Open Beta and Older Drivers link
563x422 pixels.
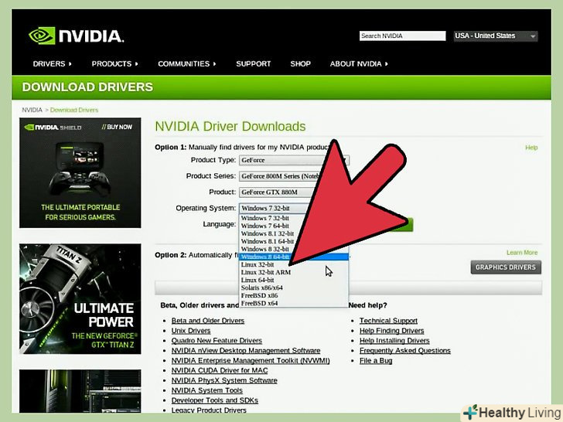pos(208,321)
